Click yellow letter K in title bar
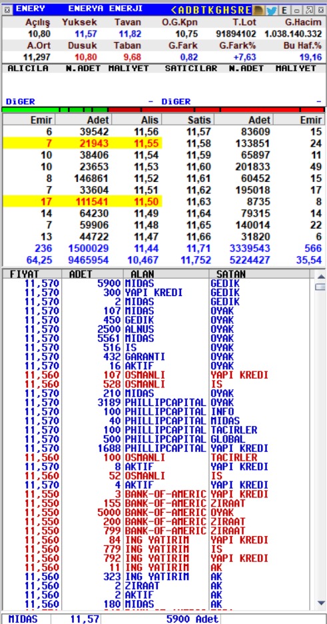Viewport: 327px width, 624px height. coord(212,10)
